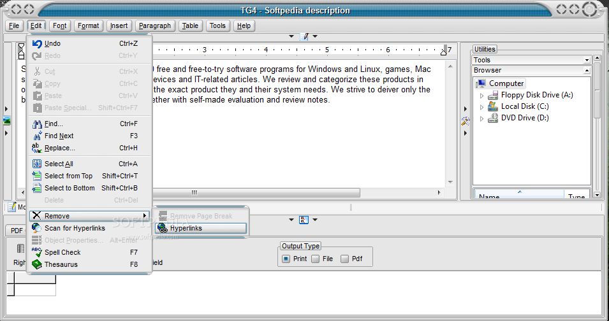Open dropdown arrow left of pen icon
609x321 pixels.
291,36
